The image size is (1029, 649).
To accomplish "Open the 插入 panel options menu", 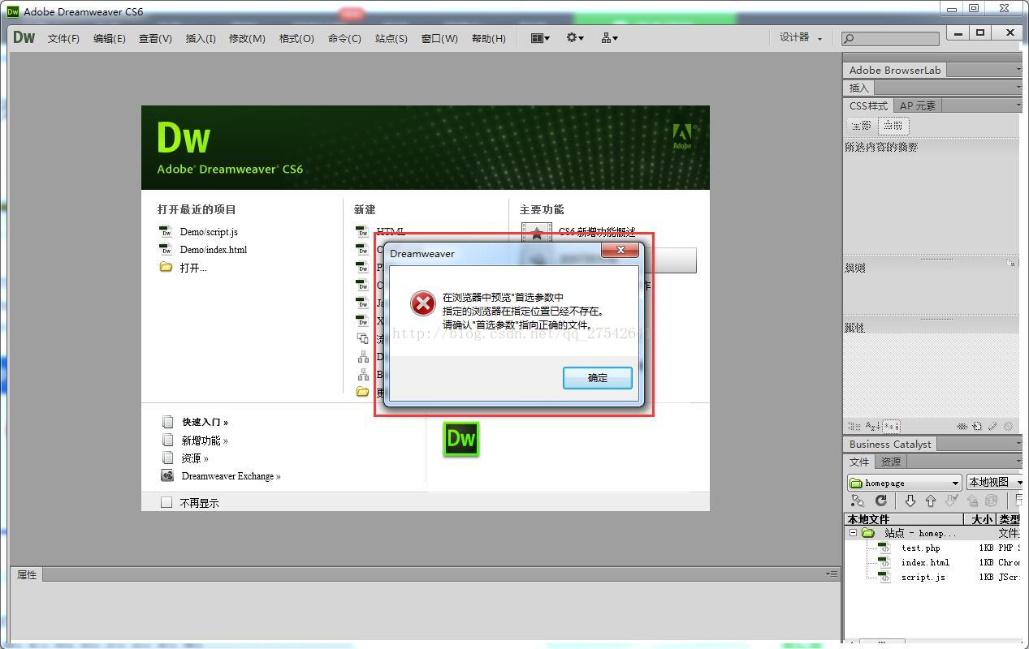I will (x=1018, y=88).
